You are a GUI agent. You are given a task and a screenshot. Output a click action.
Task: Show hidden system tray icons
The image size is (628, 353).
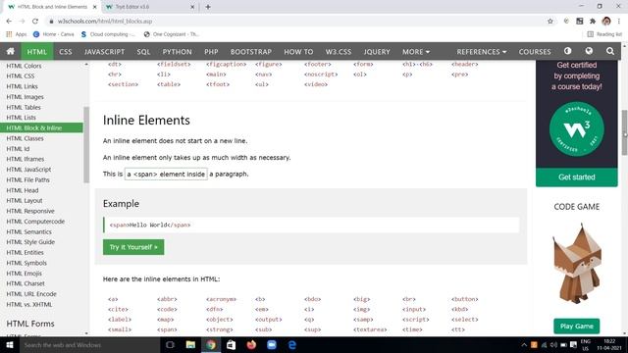pyautogui.click(x=524, y=345)
